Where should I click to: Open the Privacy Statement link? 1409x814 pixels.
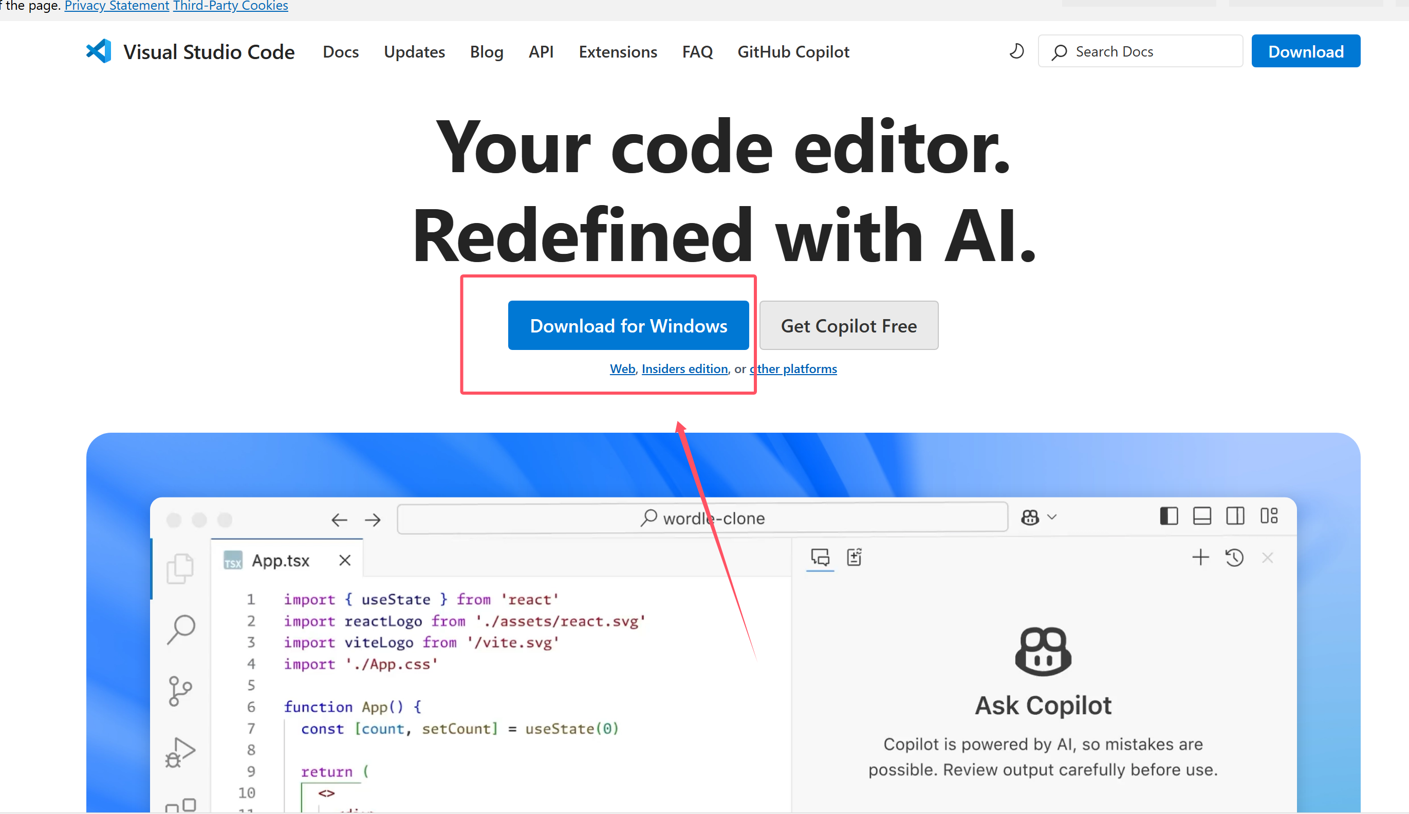click(117, 6)
